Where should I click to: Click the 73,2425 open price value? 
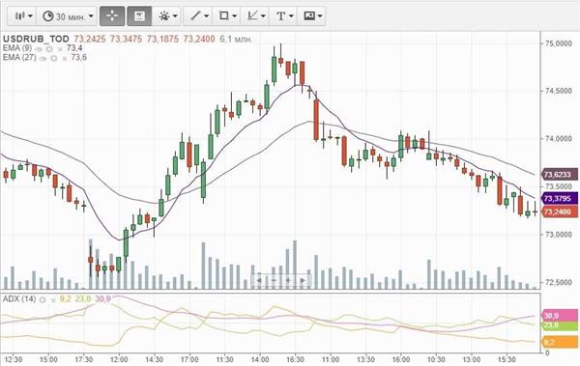click(90, 39)
